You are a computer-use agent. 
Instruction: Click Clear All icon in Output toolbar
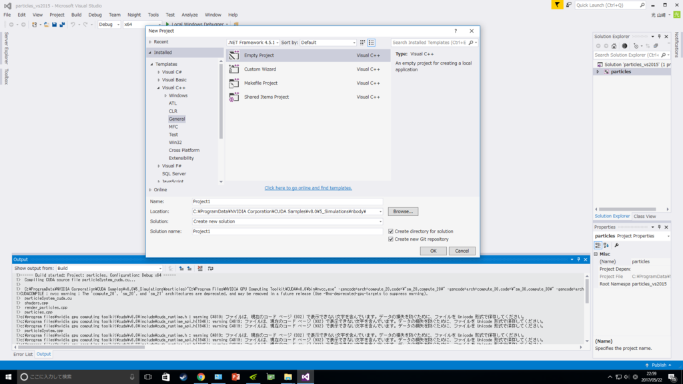coord(200,269)
